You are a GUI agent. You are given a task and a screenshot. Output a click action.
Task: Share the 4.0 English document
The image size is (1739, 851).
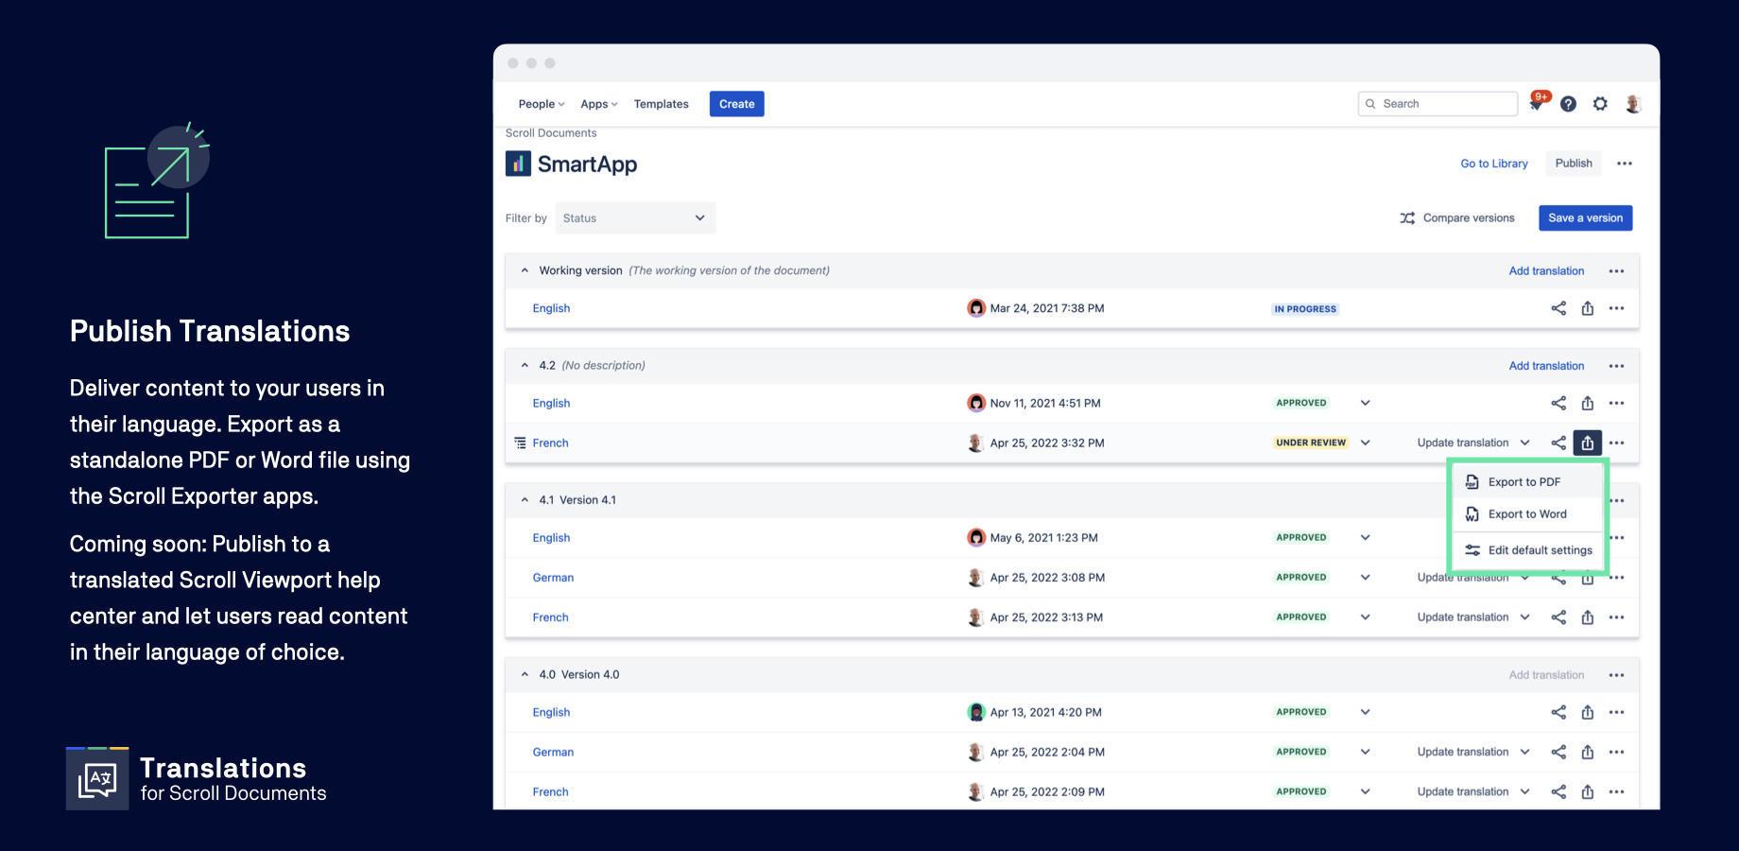click(1558, 712)
